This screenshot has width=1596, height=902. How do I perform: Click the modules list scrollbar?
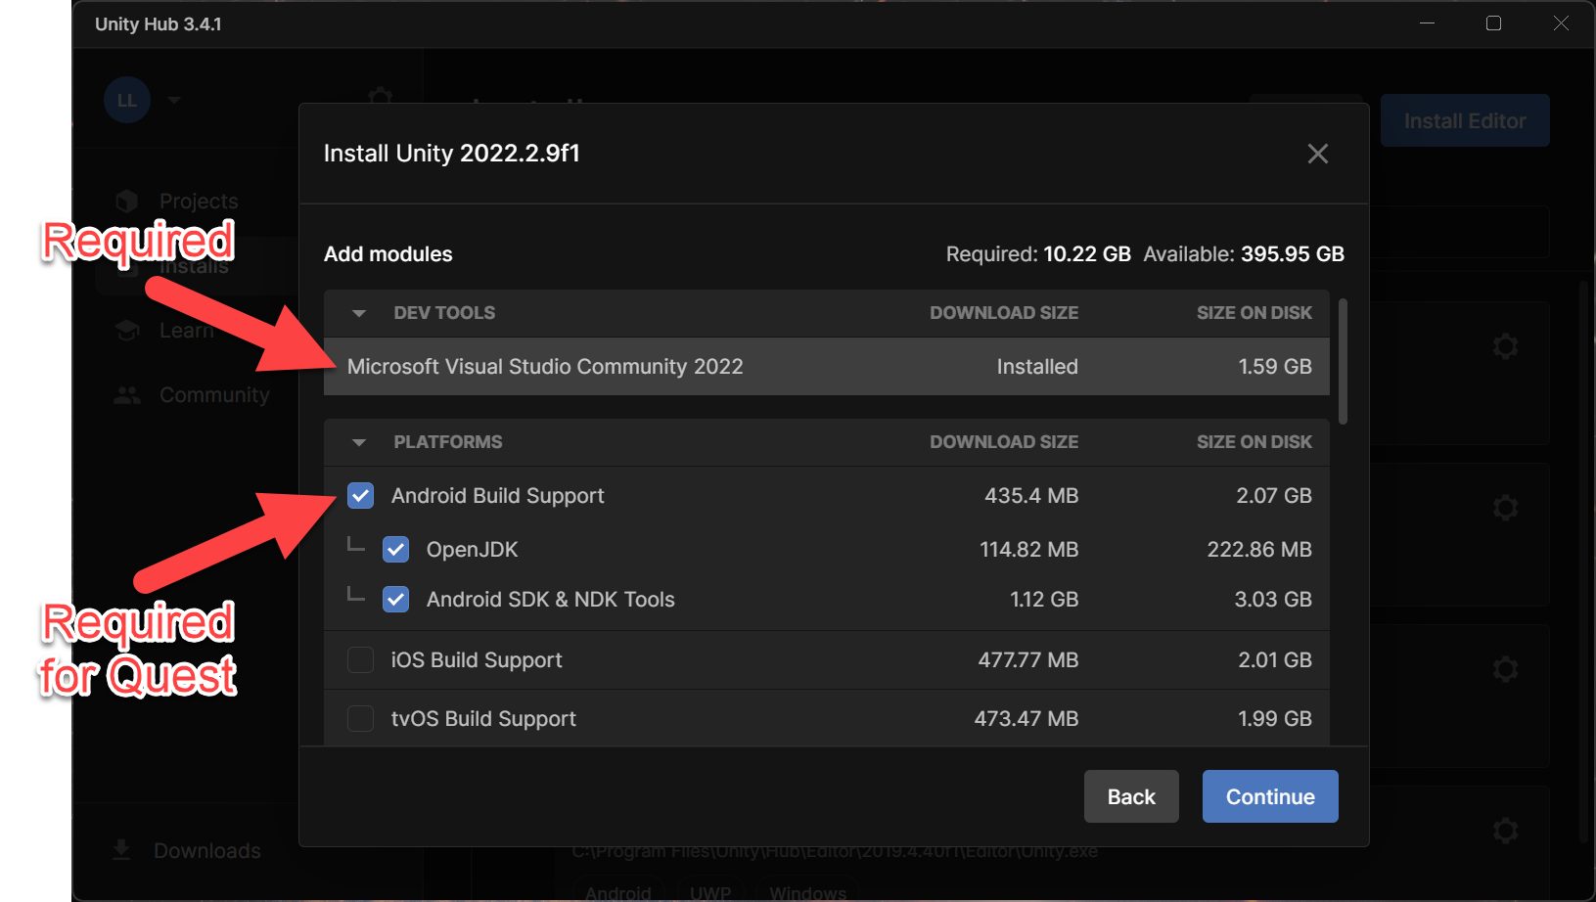click(1343, 362)
